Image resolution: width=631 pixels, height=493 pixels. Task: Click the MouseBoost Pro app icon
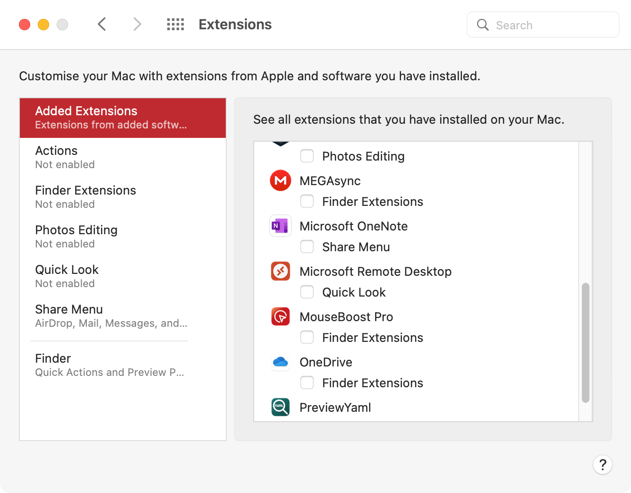(x=280, y=316)
